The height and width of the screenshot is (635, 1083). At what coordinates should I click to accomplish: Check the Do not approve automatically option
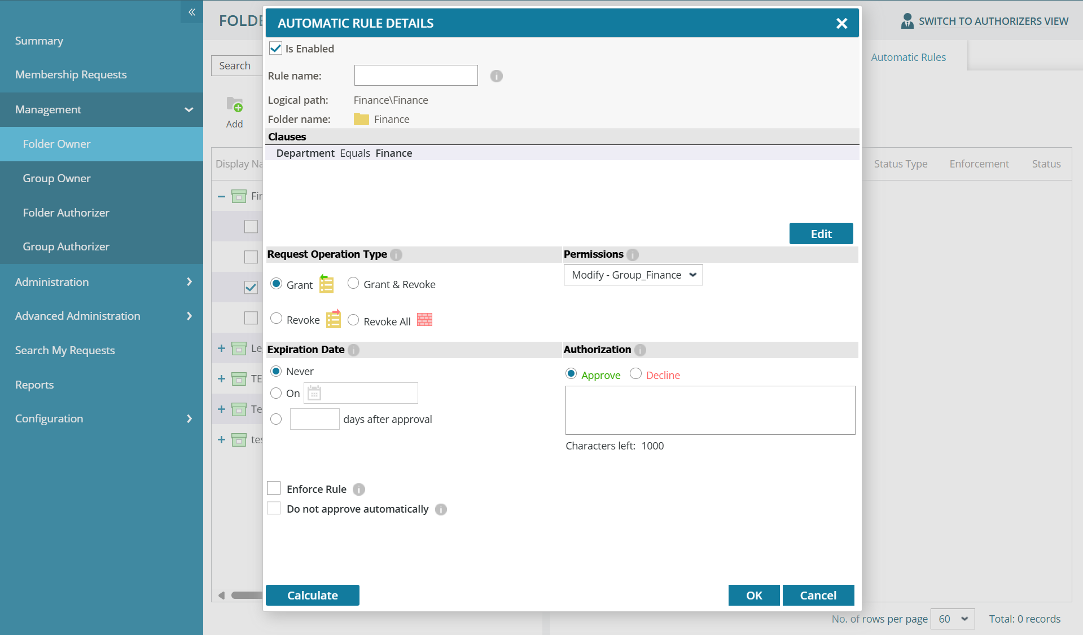click(274, 508)
